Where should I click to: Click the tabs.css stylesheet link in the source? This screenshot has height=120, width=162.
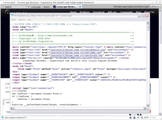click(x=75, y=52)
